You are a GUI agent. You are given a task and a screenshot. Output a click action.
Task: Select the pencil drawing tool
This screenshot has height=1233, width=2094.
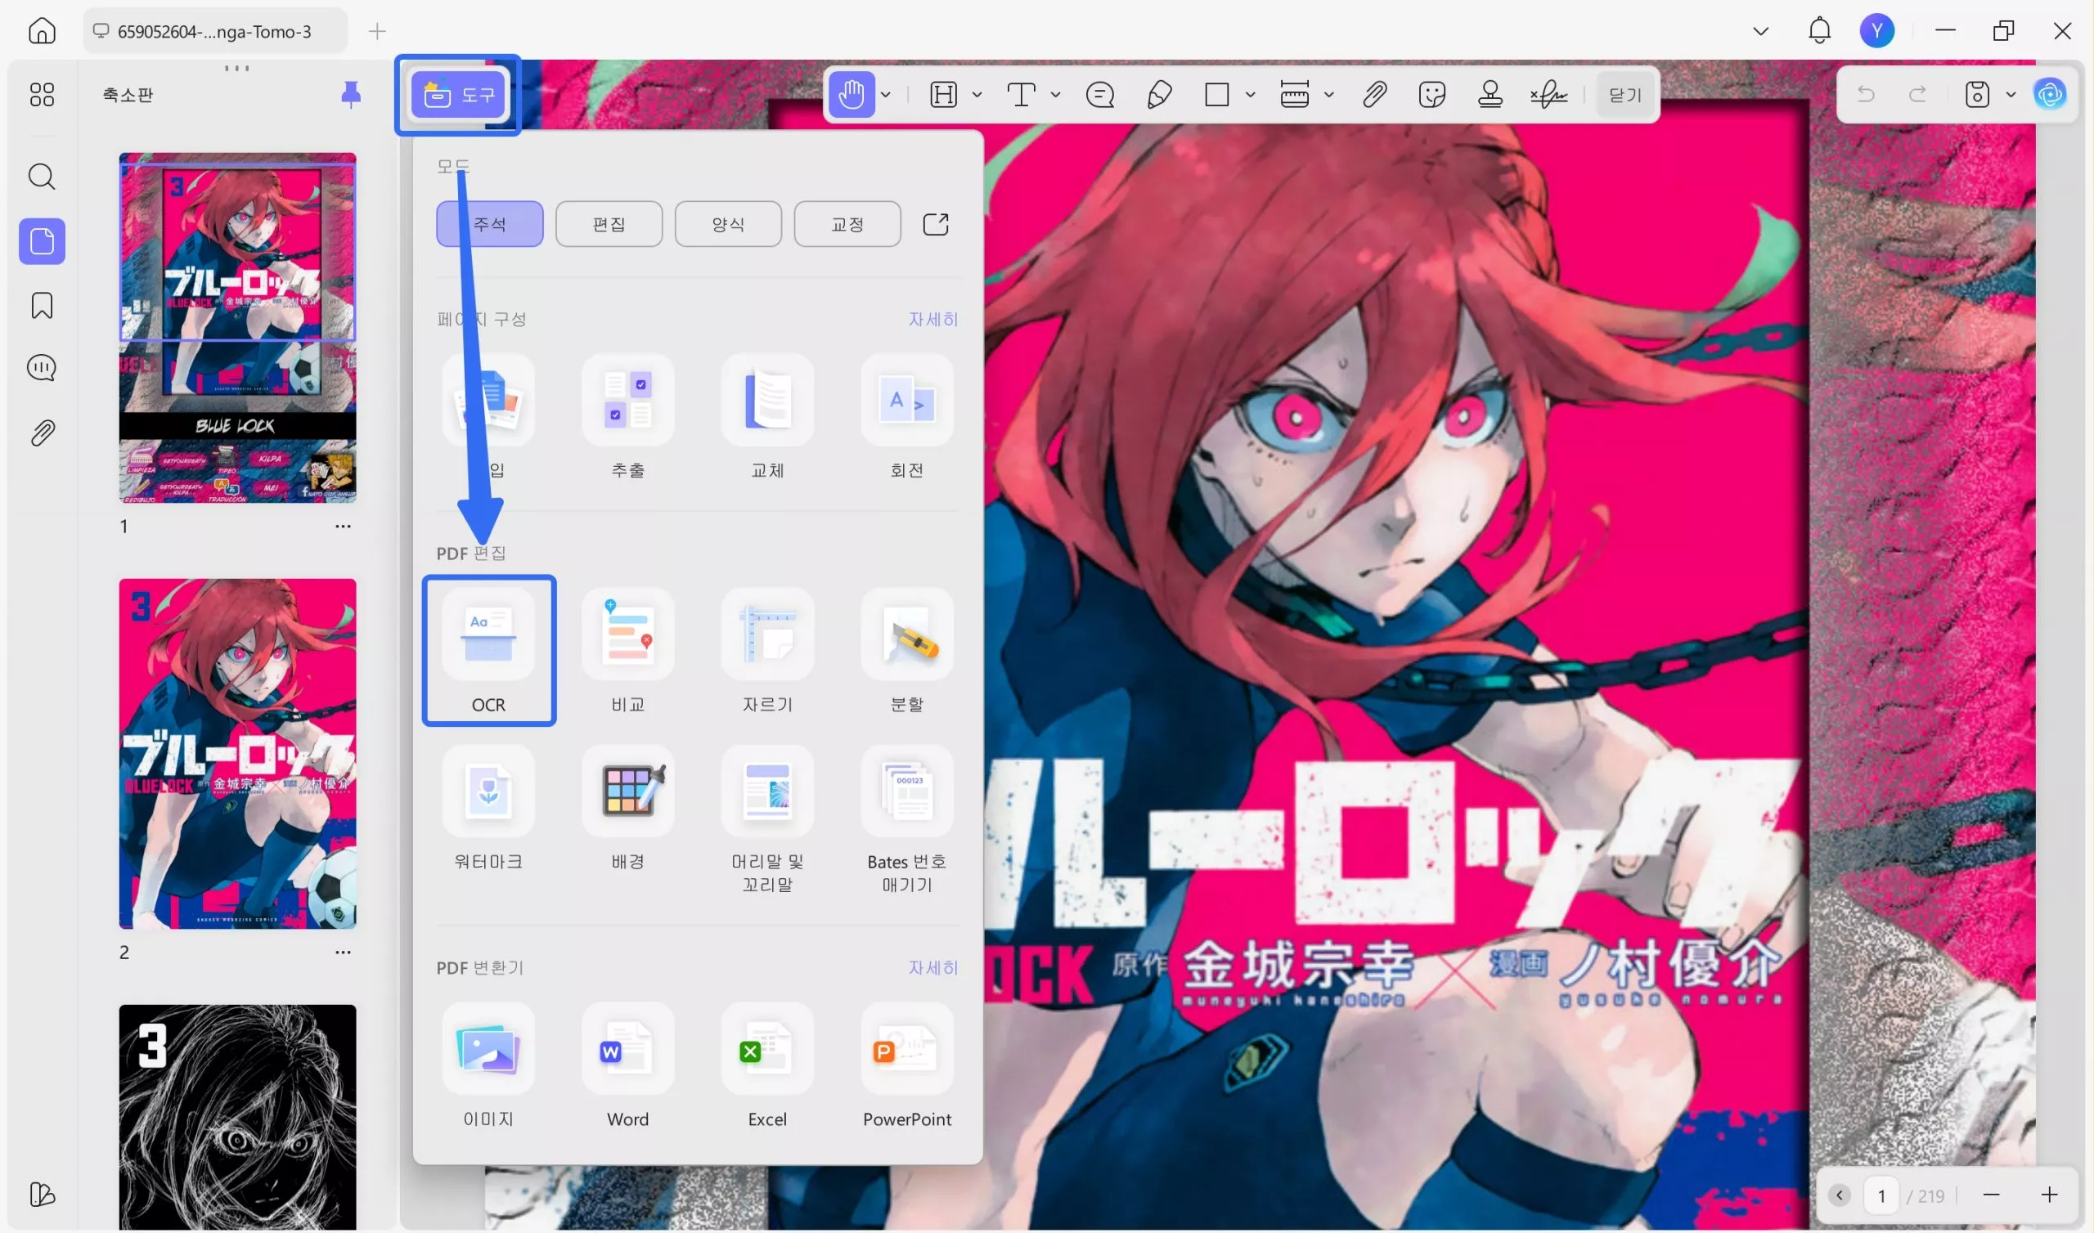coord(1159,95)
